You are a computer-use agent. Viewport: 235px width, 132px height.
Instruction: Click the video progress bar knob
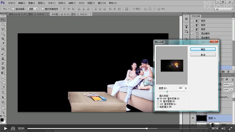coord(147,128)
